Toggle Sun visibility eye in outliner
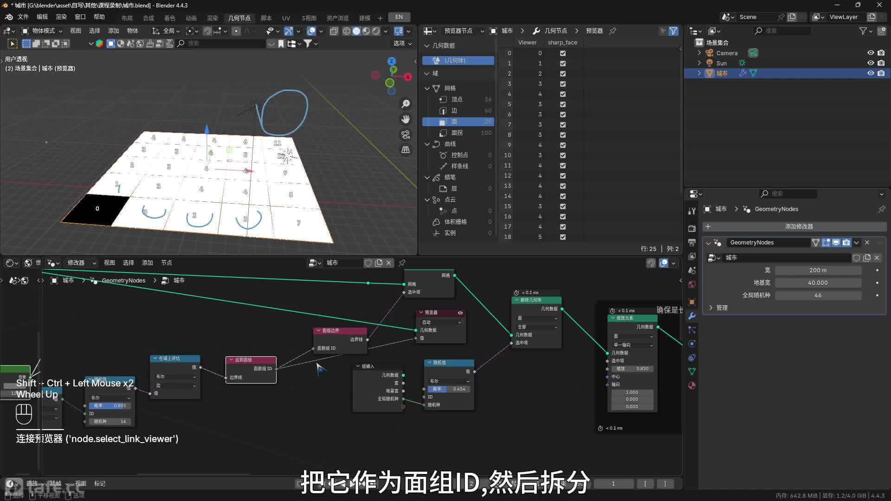The image size is (891, 501). 871,63
